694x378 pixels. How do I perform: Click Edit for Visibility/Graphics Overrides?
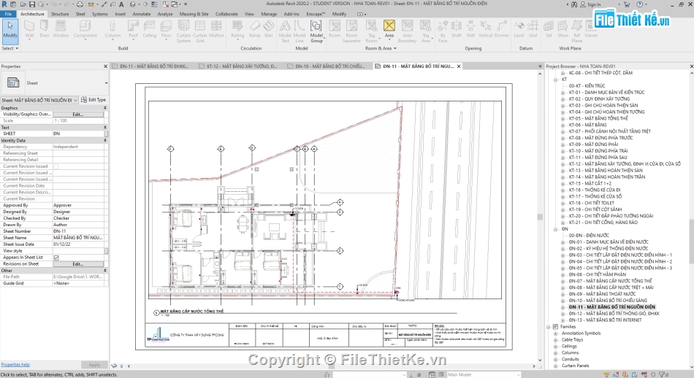[78, 115]
